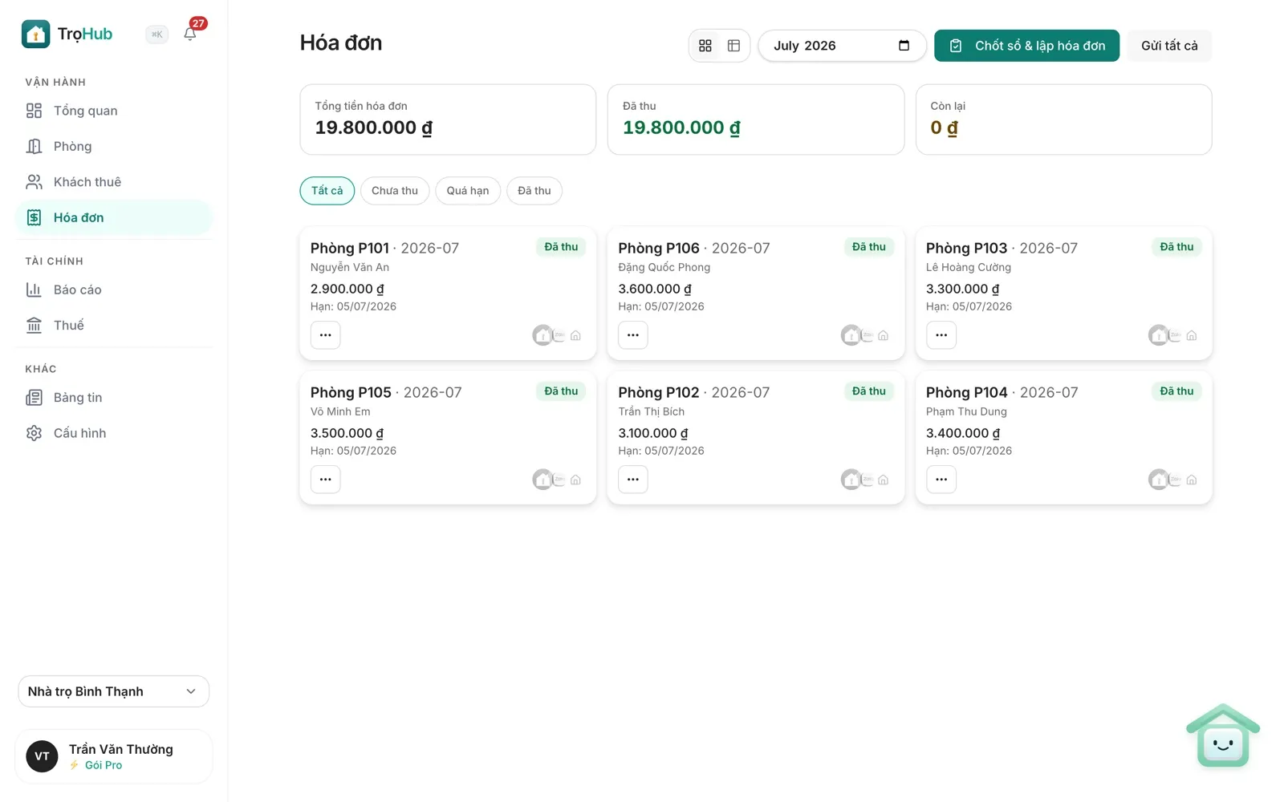Click the home icon on P105 card
The image size is (1284, 802).
[x=575, y=480]
